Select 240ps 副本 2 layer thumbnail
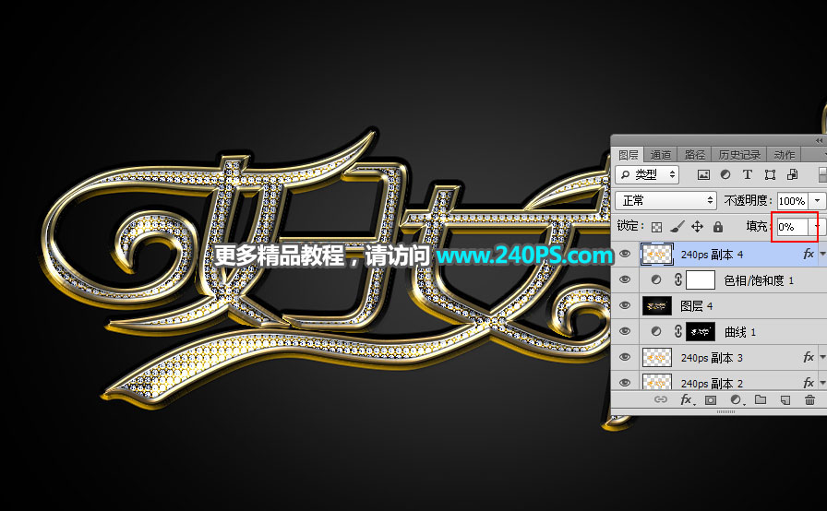The image size is (827, 511). pos(656,382)
